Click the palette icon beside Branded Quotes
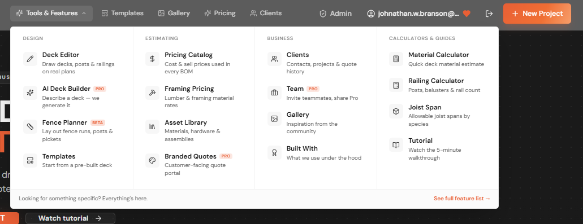Screen dimensions: 583x224 pyautogui.click(x=152, y=160)
